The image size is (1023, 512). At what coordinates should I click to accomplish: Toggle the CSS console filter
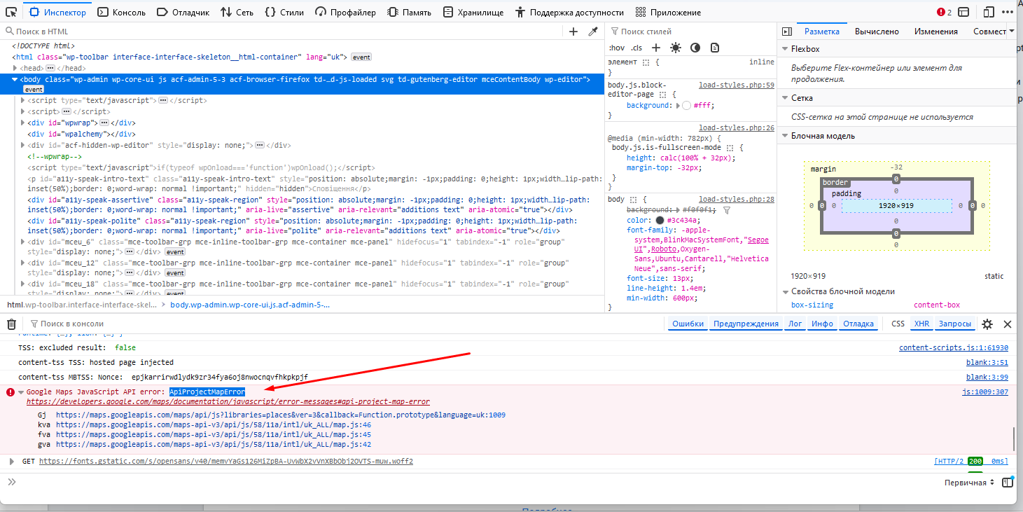coord(898,324)
